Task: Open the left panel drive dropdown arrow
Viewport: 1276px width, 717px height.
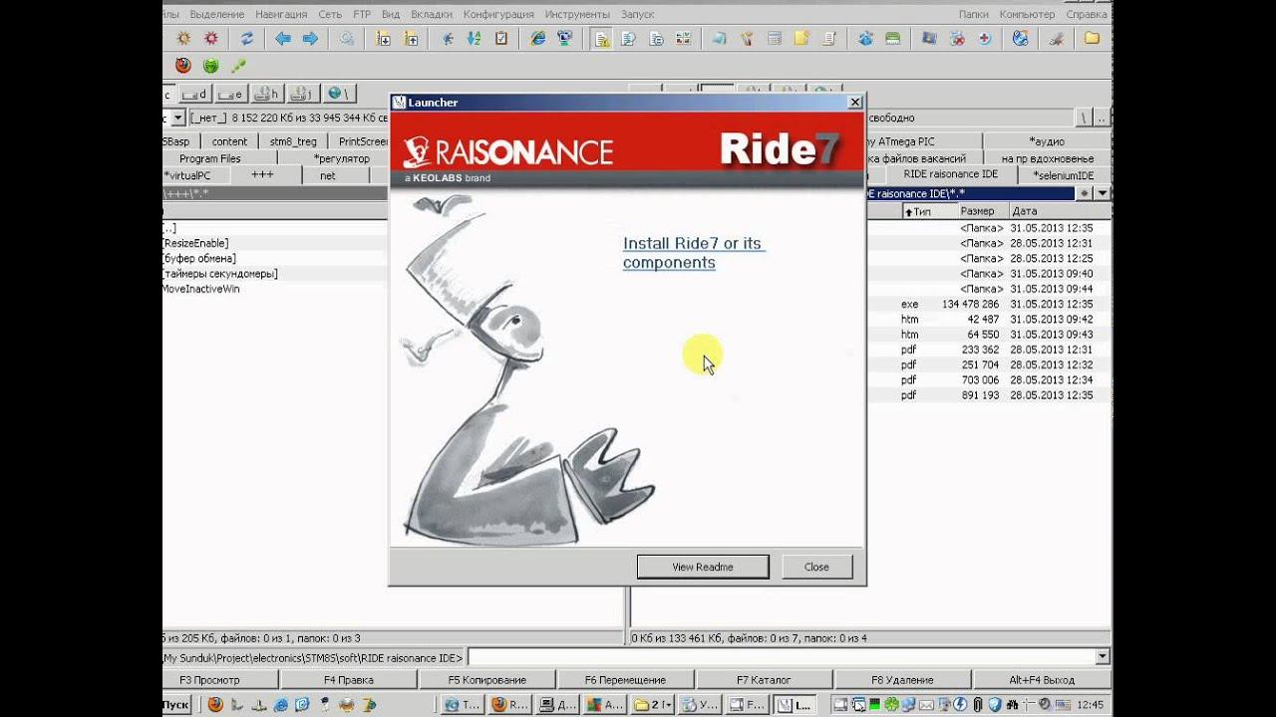Action: click(178, 118)
